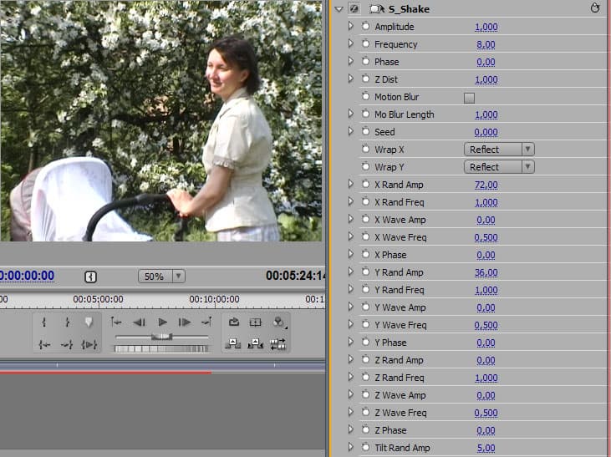Open the Trim monitor button
The width and height of the screenshot is (611, 457).
coord(277,344)
